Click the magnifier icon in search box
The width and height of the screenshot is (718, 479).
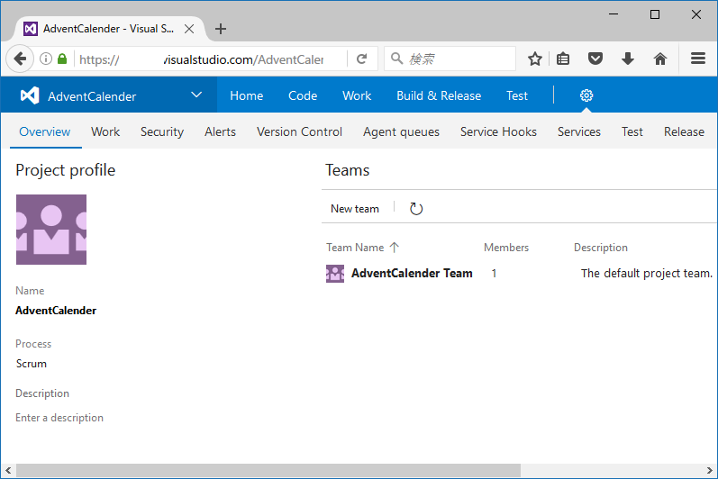[x=396, y=59]
